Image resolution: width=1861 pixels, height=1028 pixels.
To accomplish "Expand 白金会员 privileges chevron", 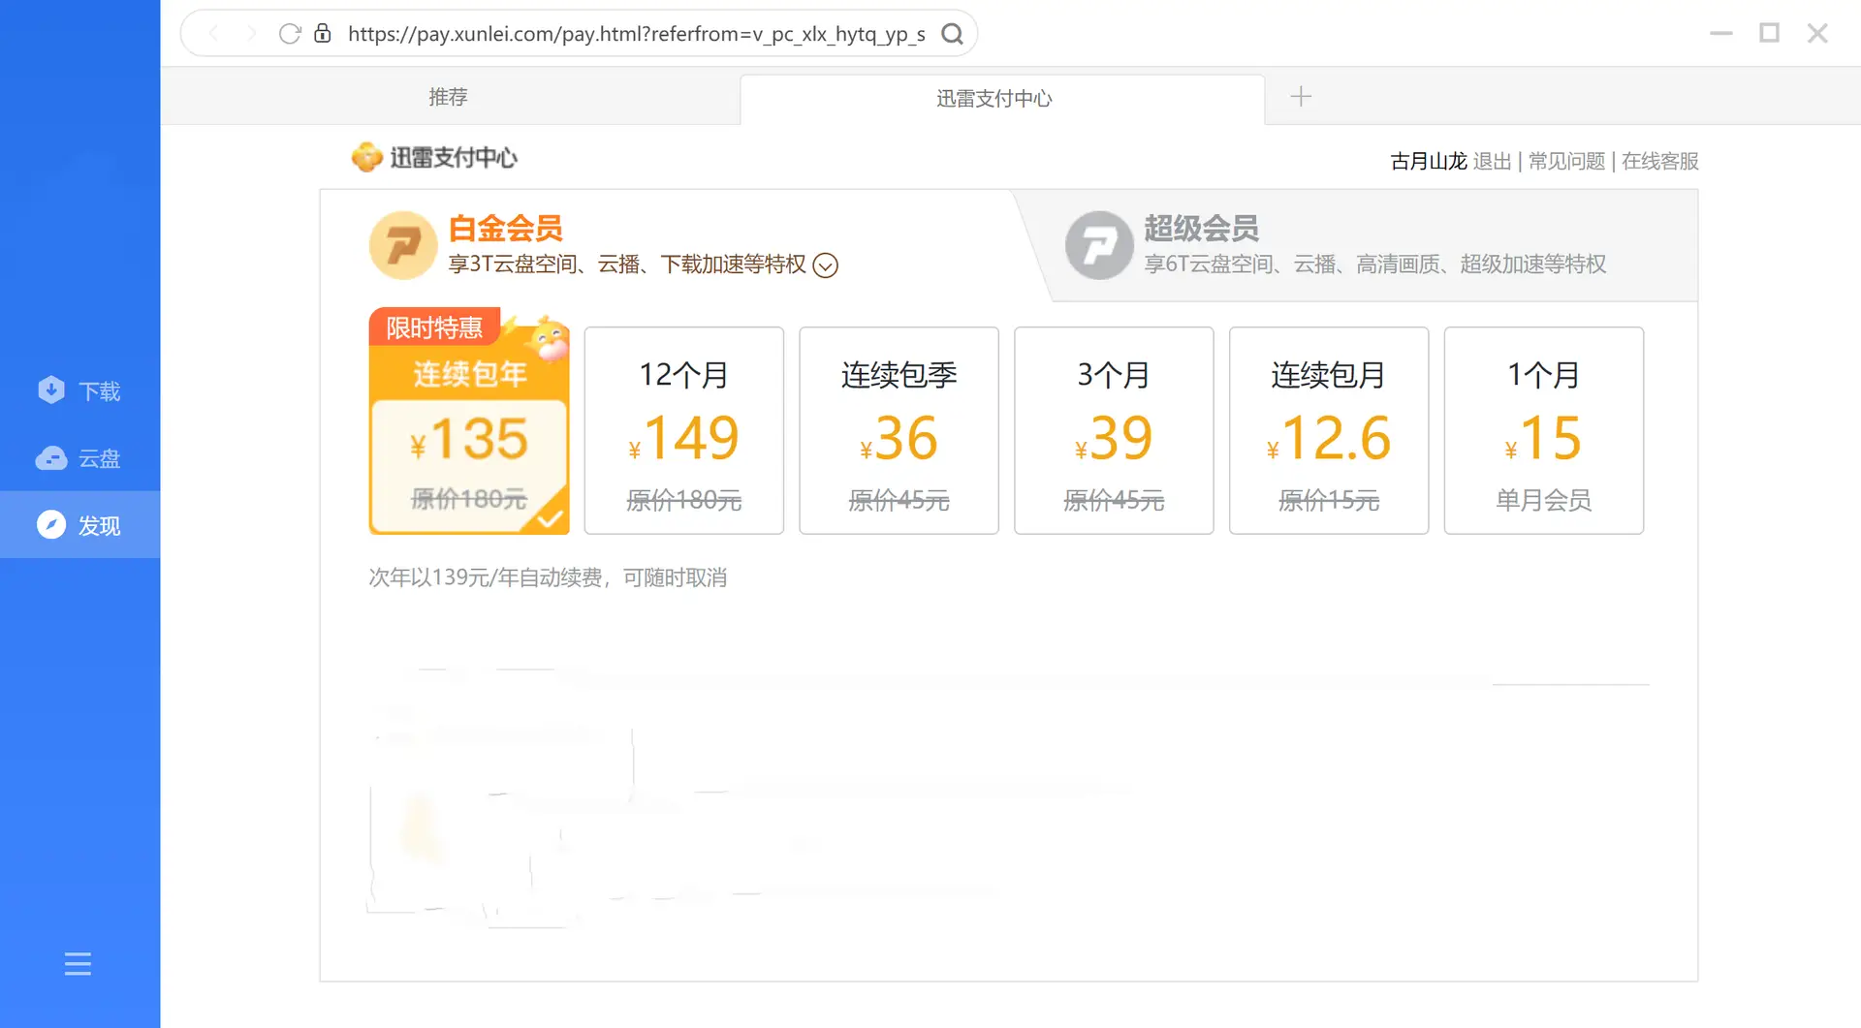I will (825, 265).
